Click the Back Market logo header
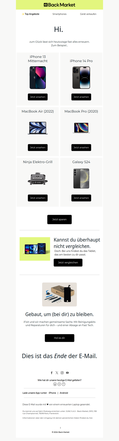The image size is (119, 441). [59, 5]
